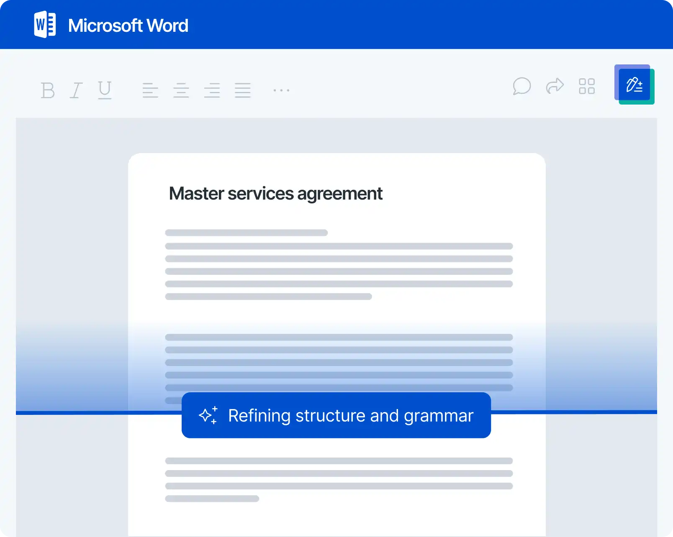Click Refining structure and grammar button

[x=336, y=415]
